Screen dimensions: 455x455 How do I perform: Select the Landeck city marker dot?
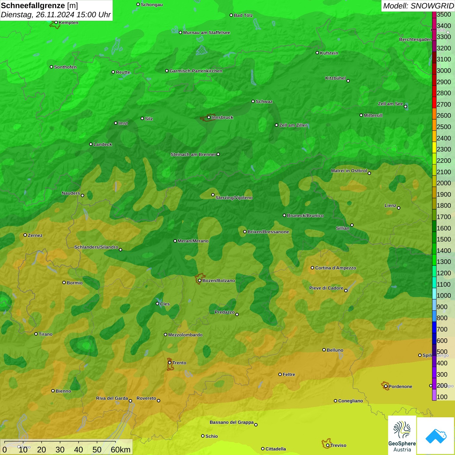(91, 144)
